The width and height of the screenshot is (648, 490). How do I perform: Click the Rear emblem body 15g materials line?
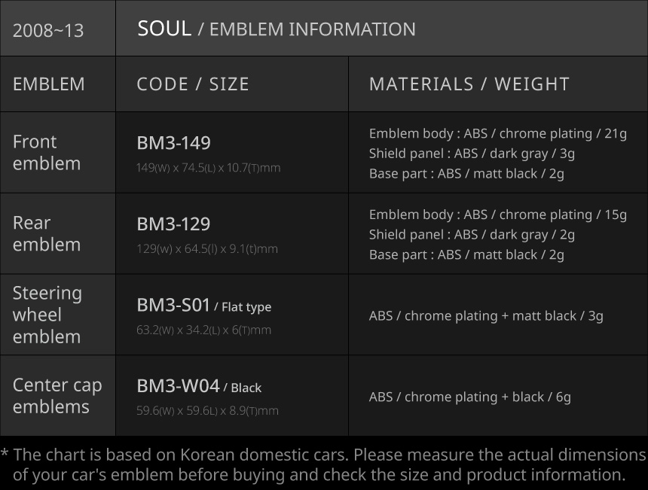pyautogui.click(x=497, y=215)
